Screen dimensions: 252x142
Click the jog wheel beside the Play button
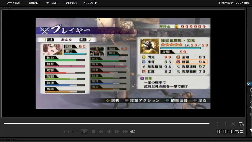(x=71, y=132)
